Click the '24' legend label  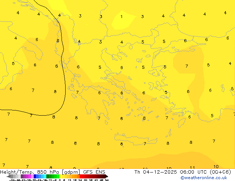[x=80, y=180]
